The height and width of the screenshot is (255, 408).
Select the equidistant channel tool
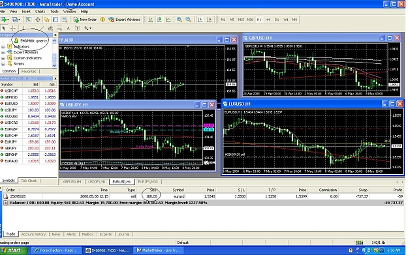click(x=50, y=28)
